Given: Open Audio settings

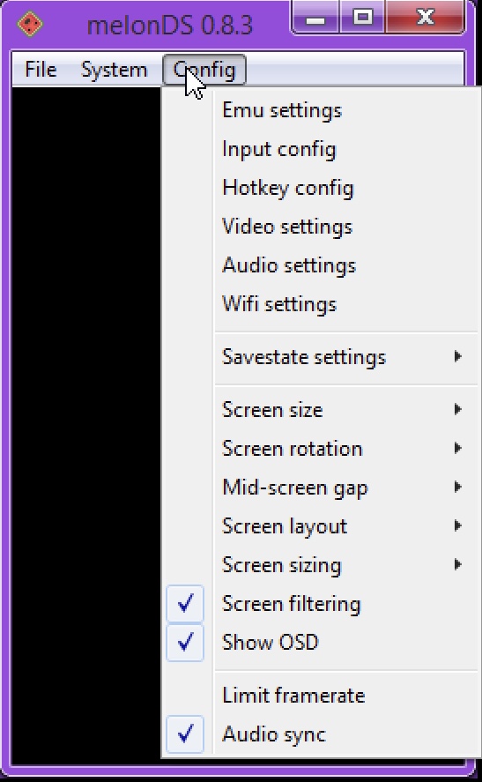Looking at the screenshot, I should [322, 265].
